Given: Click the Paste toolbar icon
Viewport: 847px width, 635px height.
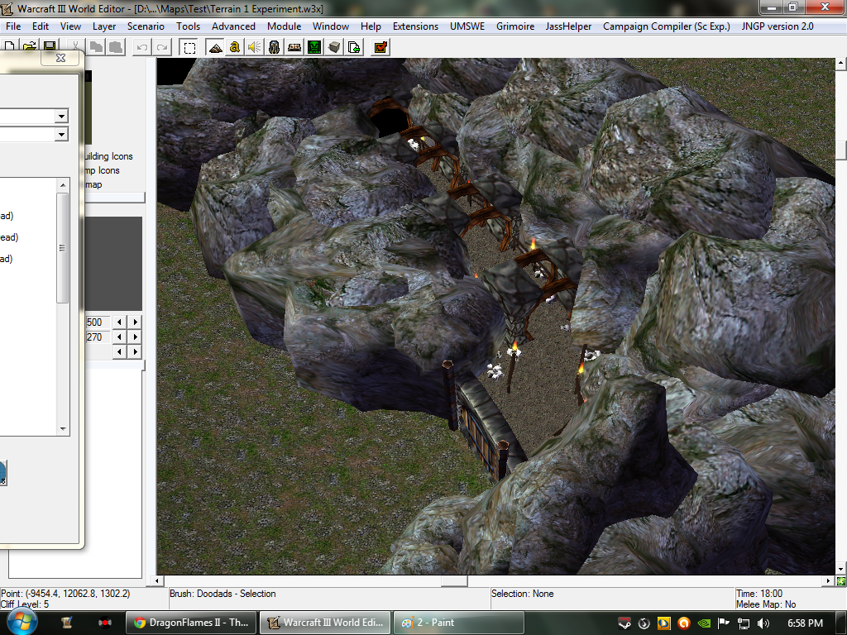Looking at the screenshot, I should (x=116, y=47).
